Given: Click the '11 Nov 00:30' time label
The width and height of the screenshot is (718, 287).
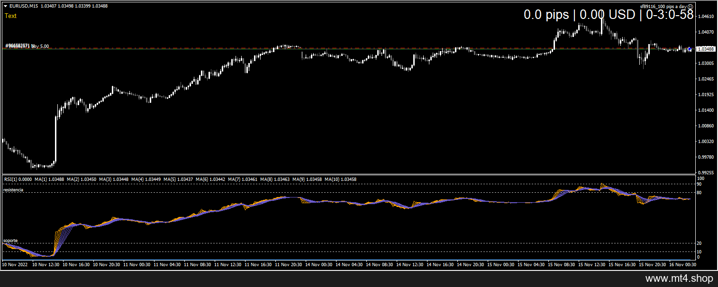Looking at the screenshot, I should coord(136,265).
